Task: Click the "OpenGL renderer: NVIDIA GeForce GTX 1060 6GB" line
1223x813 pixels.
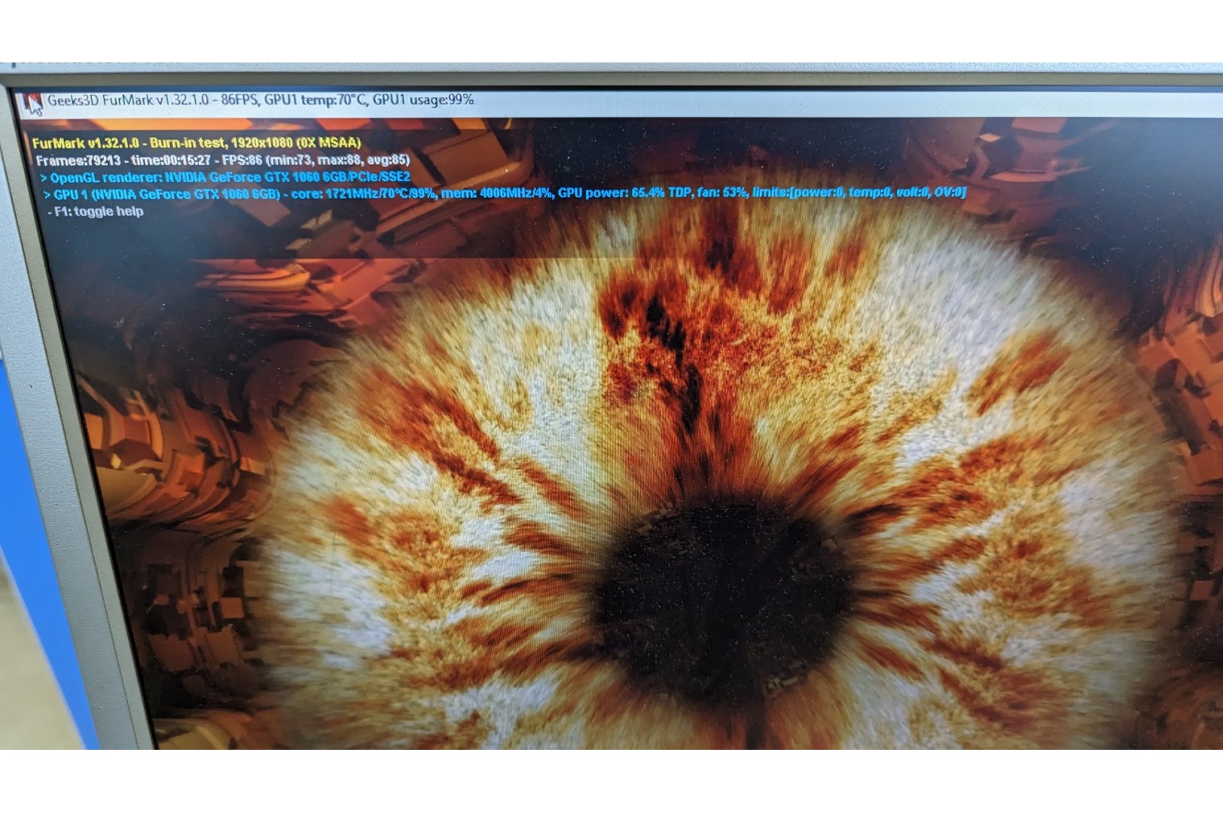Action: pos(226,178)
